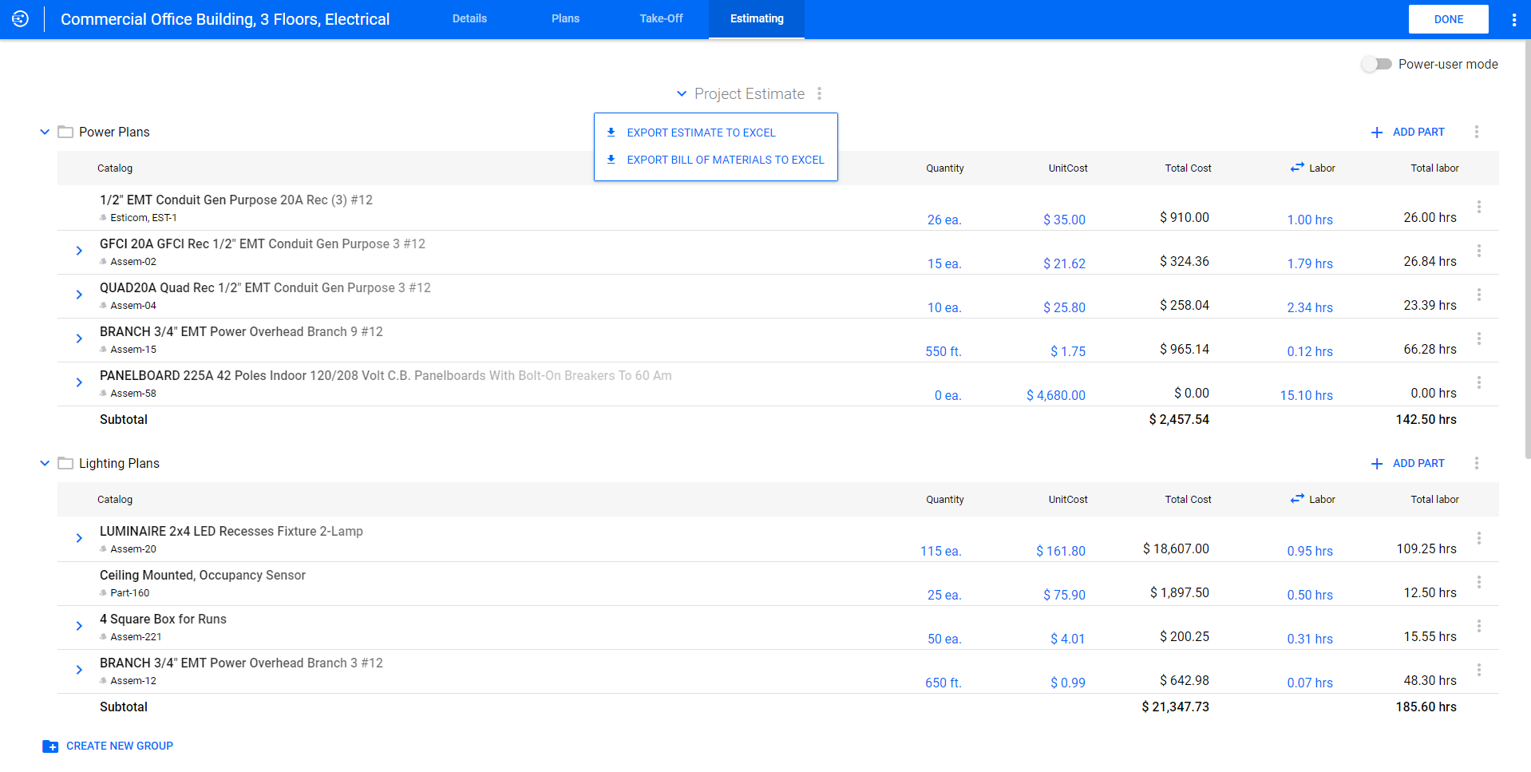Screen dimensions: 1531x772
Task: Click the Create New Group folder-plus icon
Action: pyautogui.click(x=50, y=746)
